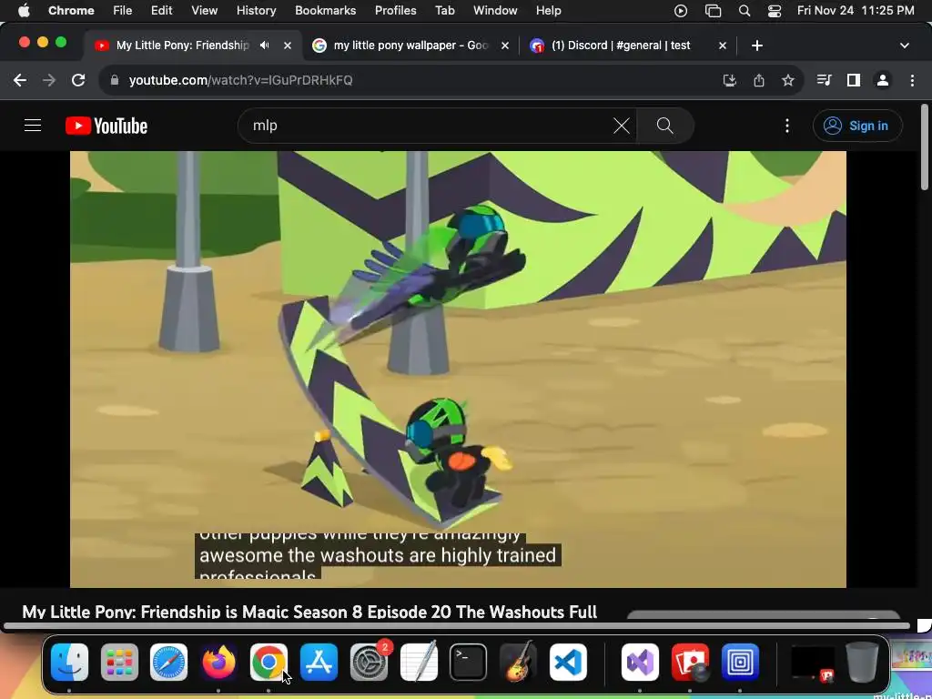View site information lock icon
Image resolution: width=932 pixels, height=699 pixels.
coord(115,80)
